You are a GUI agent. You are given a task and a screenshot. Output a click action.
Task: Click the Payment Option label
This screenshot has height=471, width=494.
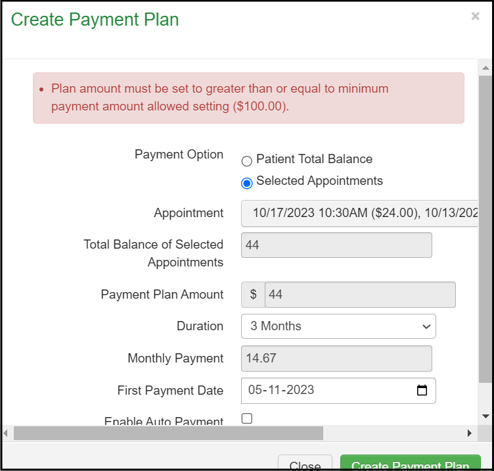click(179, 155)
